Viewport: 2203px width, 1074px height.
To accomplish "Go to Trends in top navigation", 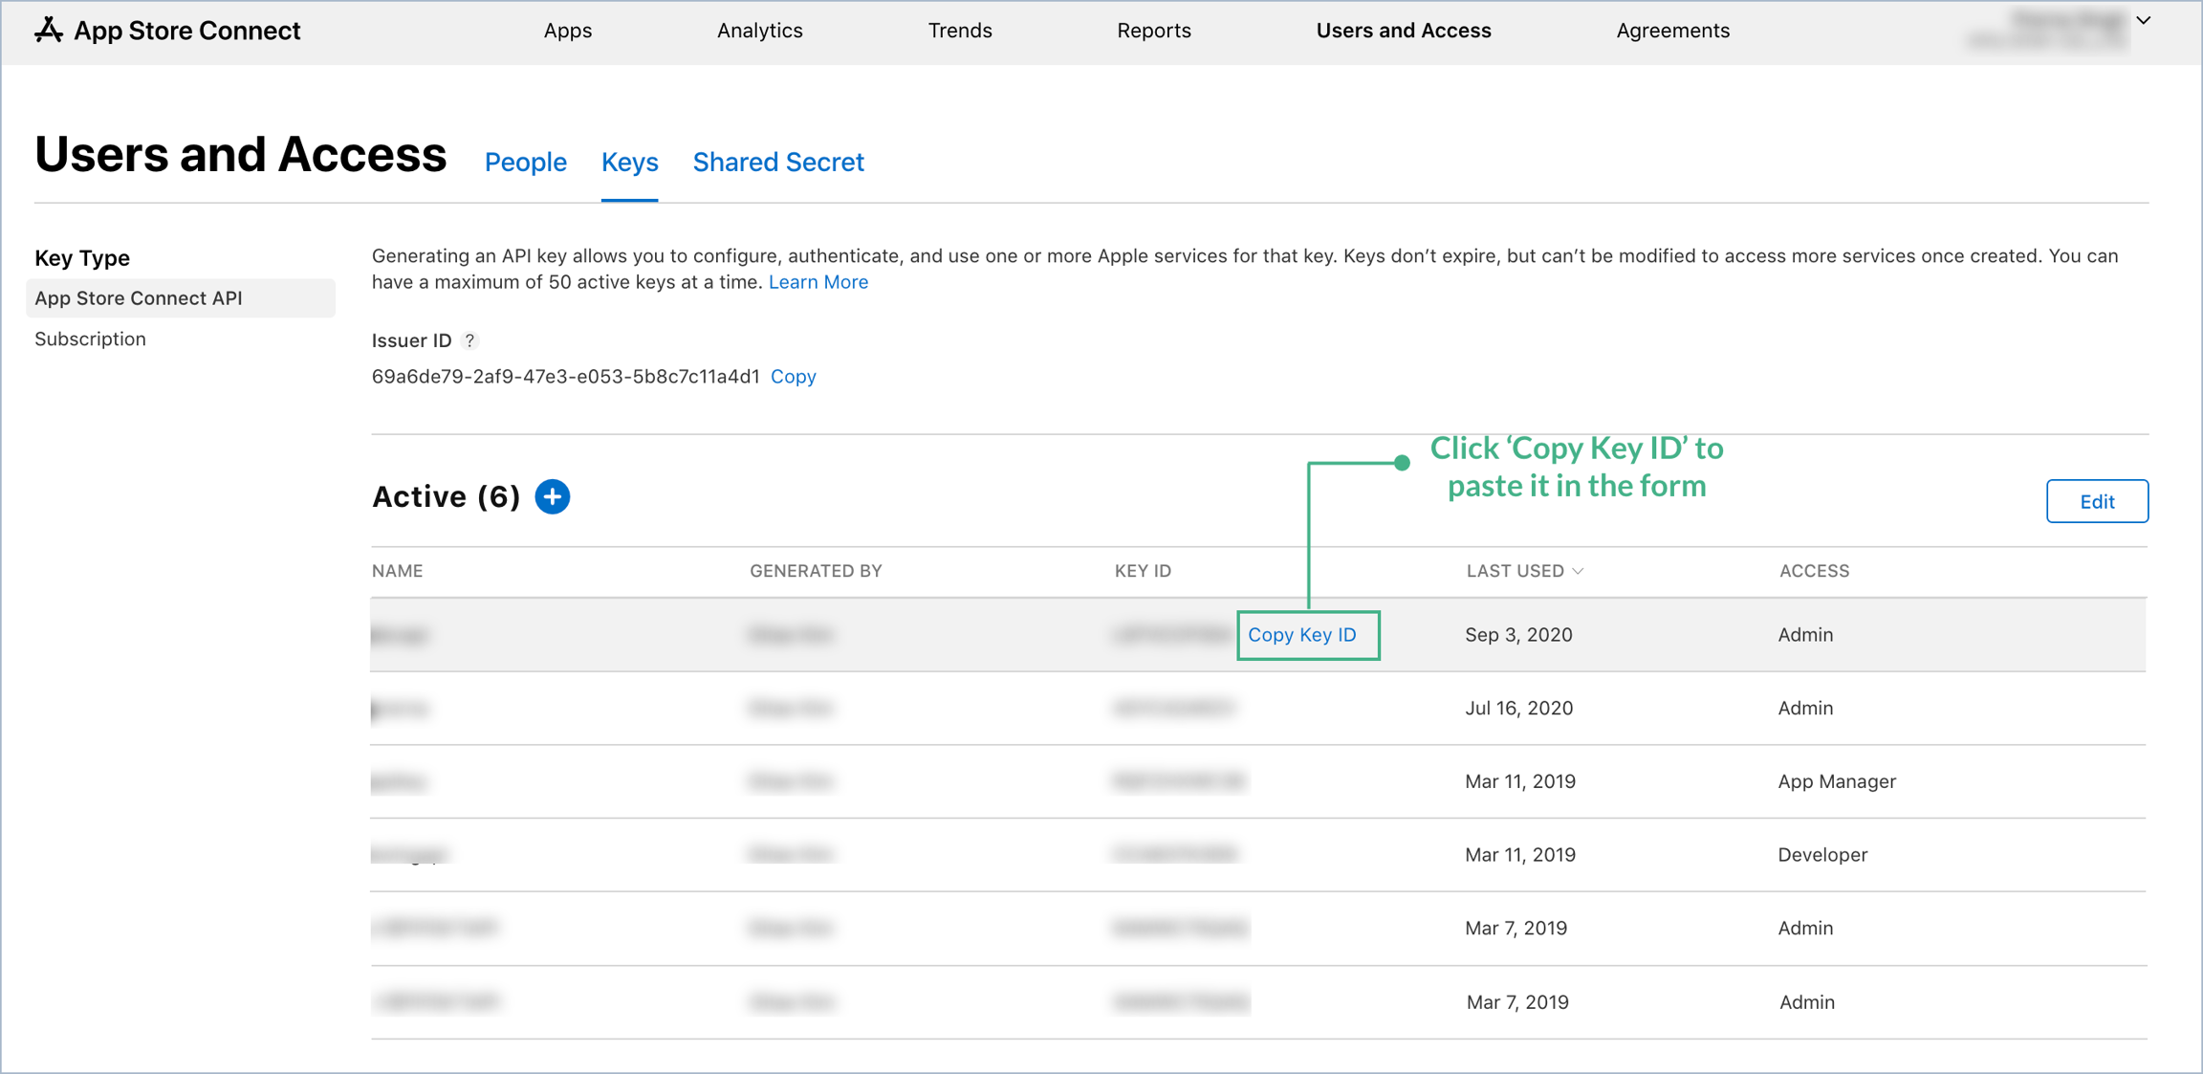I will tap(959, 31).
